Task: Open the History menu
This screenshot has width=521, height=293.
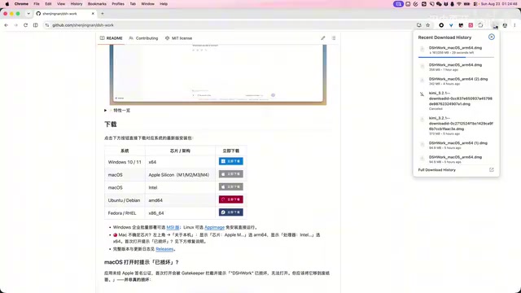Action: 77,4
